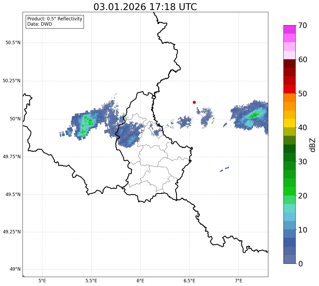Image resolution: width=319 pixels, height=286 pixels.
Task: Click the 5.5°E longitude label
Action: (x=91, y=281)
